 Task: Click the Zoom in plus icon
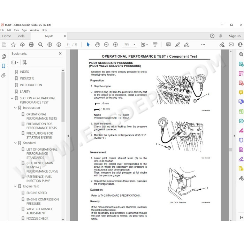coord(115,45)
